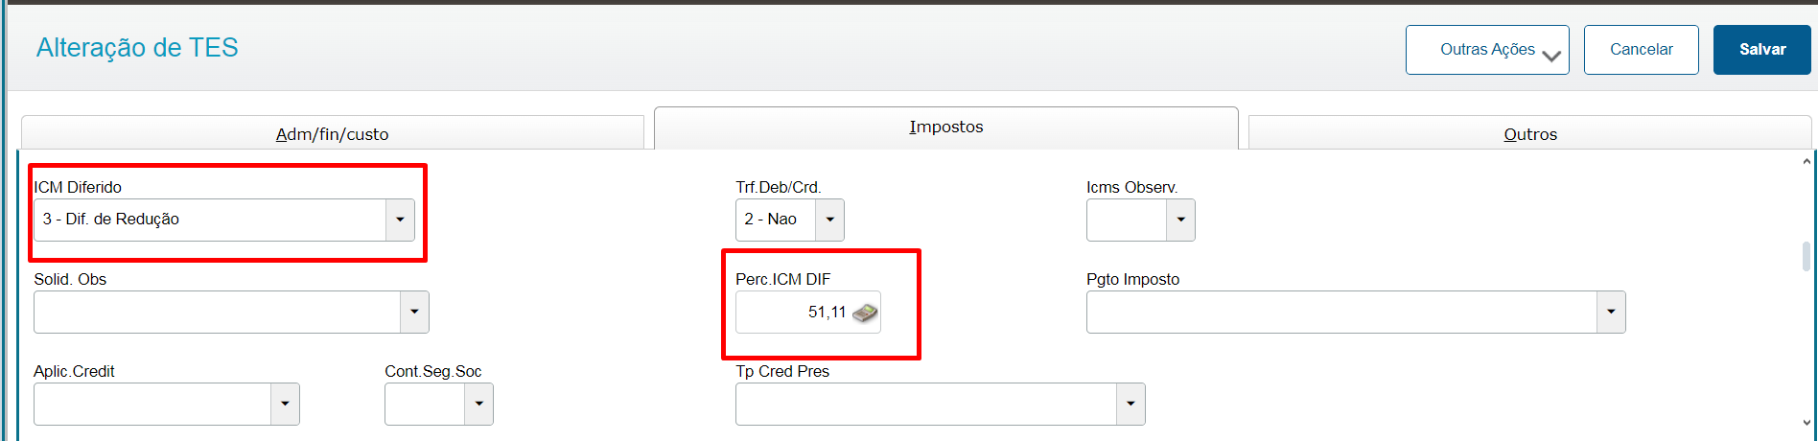This screenshot has height=441, width=1818.
Task: Click the Outras Ações chevron arrow
Action: click(x=1551, y=57)
